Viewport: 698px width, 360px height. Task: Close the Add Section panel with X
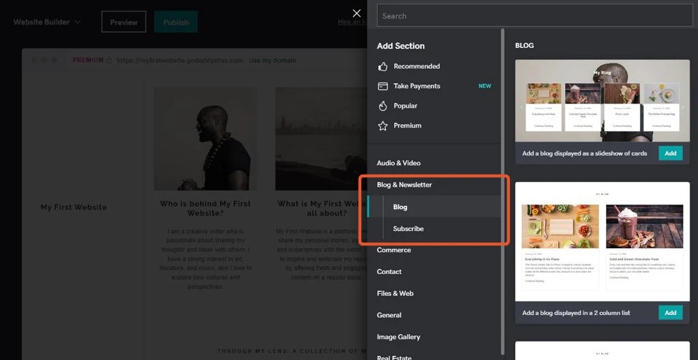(356, 14)
